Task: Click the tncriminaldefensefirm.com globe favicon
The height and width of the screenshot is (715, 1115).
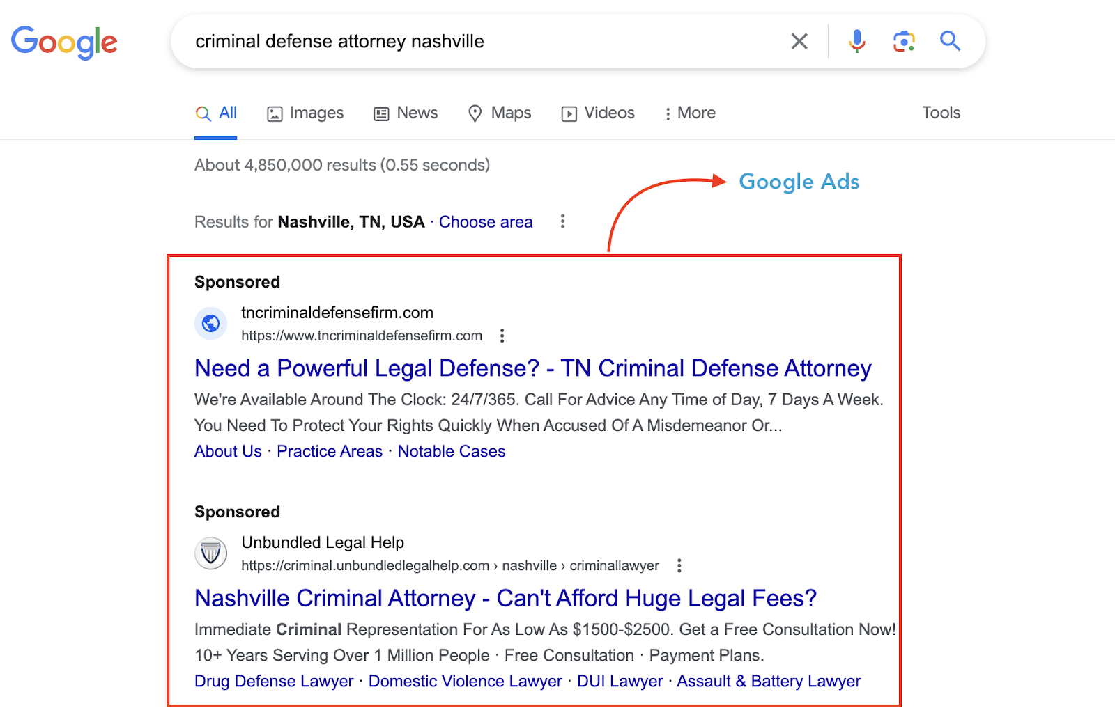Action: (x=210, y=324)
